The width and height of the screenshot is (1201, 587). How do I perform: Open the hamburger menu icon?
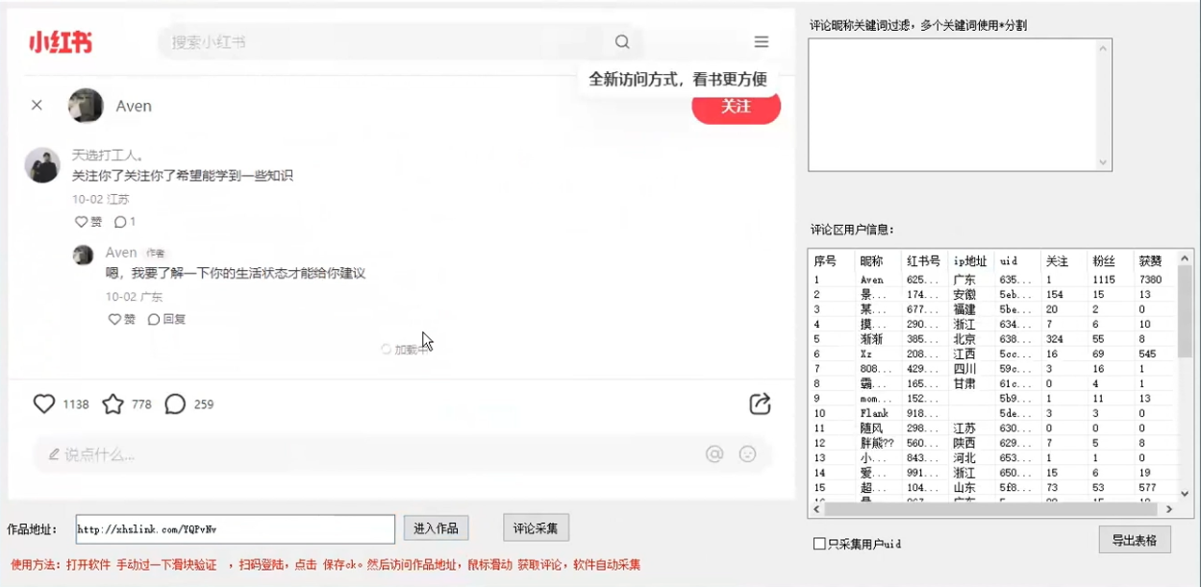761,42
